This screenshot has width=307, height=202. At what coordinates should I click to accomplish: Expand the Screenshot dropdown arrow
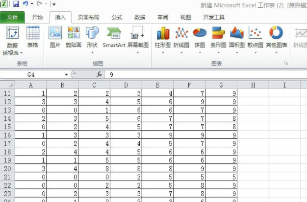138,52
